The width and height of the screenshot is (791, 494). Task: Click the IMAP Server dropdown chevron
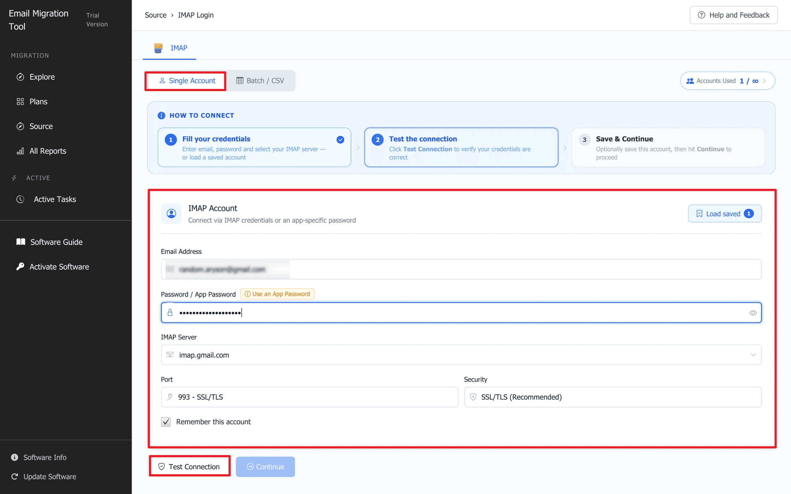(753, 355)
